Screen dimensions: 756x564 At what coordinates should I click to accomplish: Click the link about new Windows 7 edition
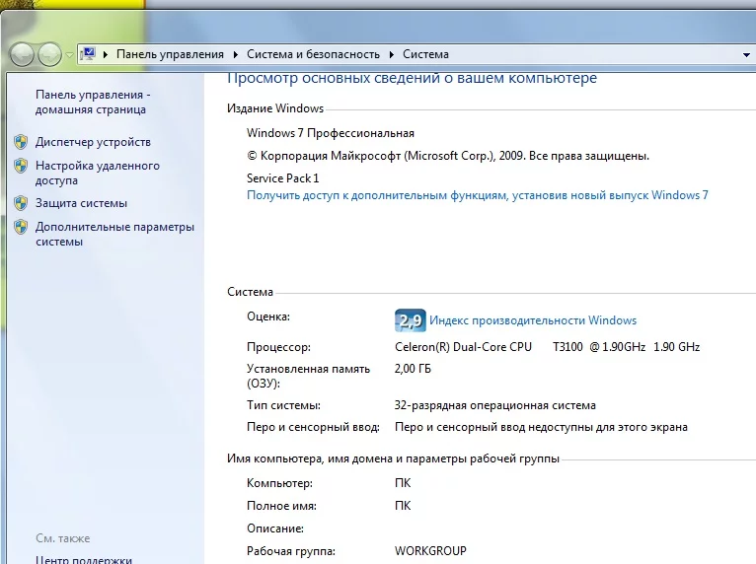478,195
